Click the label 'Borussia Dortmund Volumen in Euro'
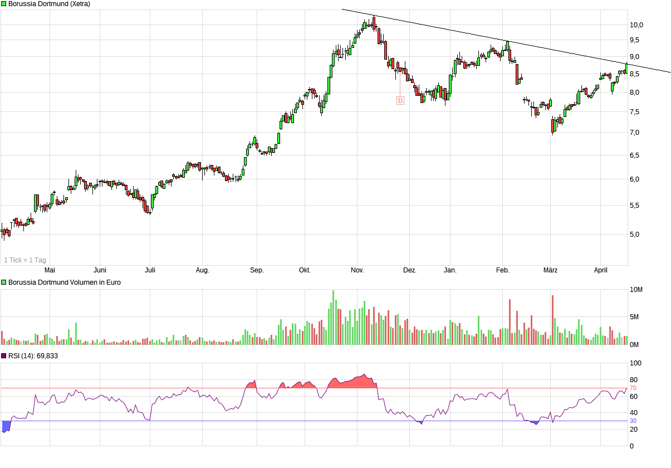This screenshot has width=671, height=468. [x=65, y=282]
